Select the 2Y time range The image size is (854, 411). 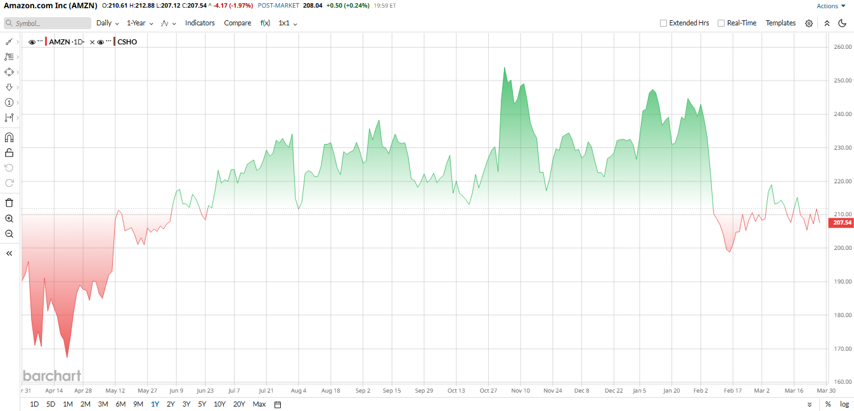click(x=171, y=404)
